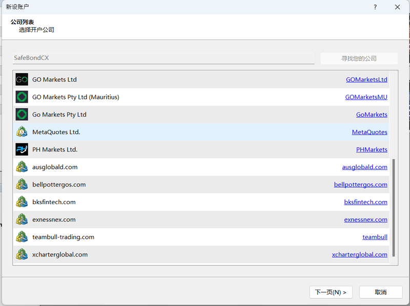Select GO Markets Pty Ltd (Mauritius) row
Screen dimensions: 410x306
click(201, 97)
